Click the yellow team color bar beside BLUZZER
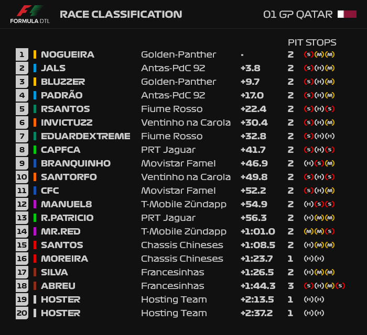This screenshot has height=335, width=367. click(35, 82)
